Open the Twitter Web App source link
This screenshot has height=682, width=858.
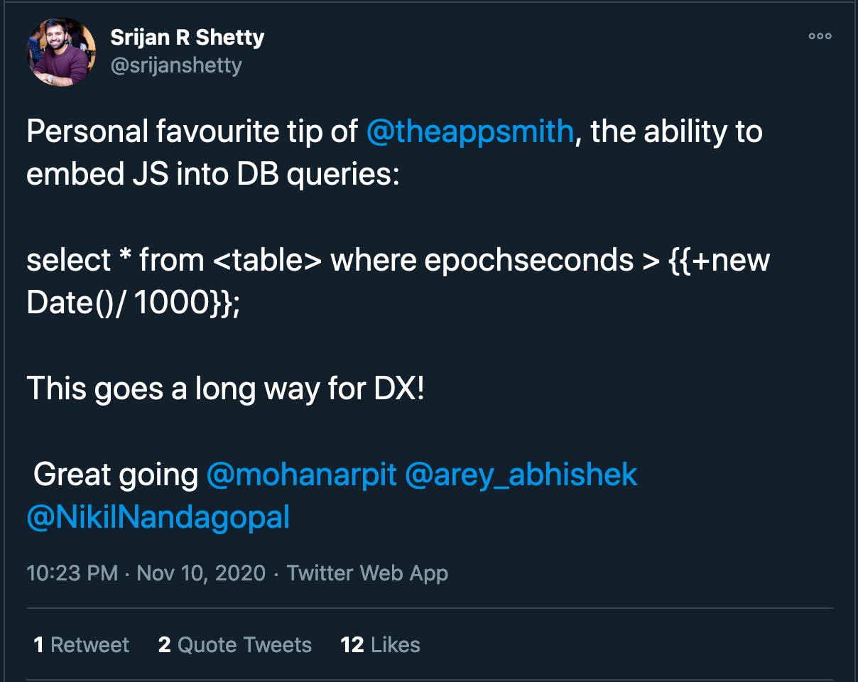point(367,573)
